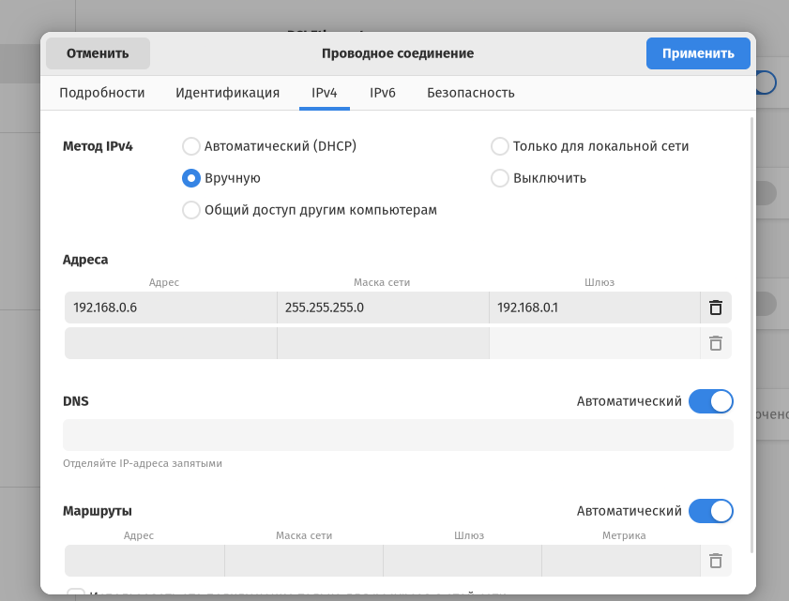Choose Только для локальной сети option
Screen dimensions: 789x601
pyautogui.click(x=500, y=146)
